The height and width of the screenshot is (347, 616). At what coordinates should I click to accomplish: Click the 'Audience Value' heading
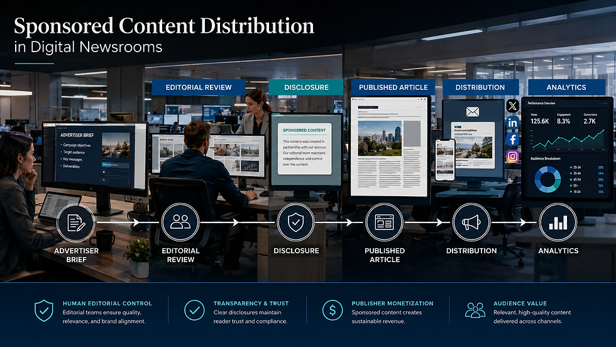tap(520, 304)
